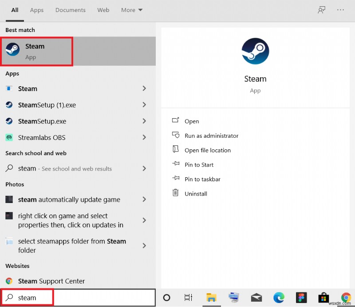355x307 pixels.
Task: Switch to the Web tab
Action: pos(103,10)
